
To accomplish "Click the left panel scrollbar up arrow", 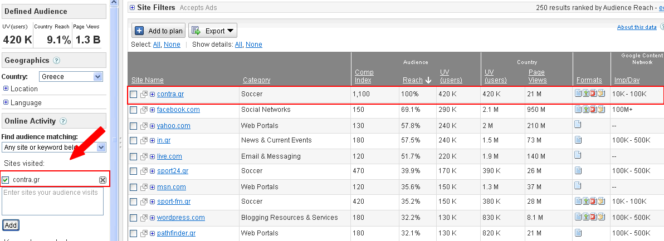I will point(114,3).
